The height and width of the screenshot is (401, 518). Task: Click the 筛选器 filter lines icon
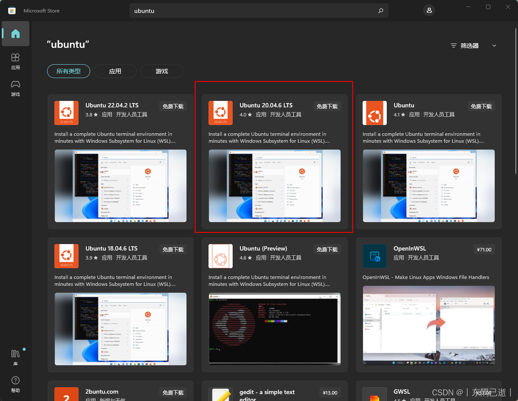[453, 46]
